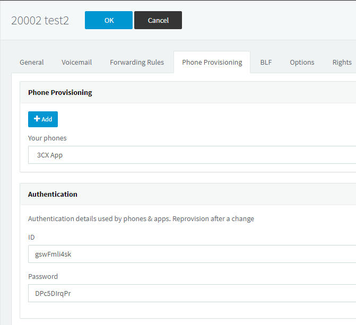This screenshot has width=356, height=325.
Task: Open the General tab
Action: tap(31, 62)
